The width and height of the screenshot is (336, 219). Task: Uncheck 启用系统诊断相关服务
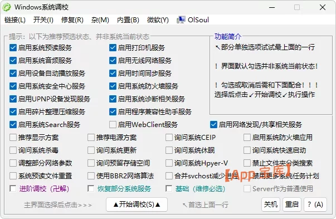pyautogui.click(x=113, y=99)
